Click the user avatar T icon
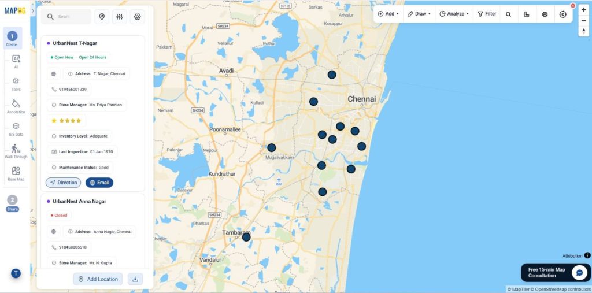The height and width of the screenshot is (293, 592). click(x=16, y=273)
